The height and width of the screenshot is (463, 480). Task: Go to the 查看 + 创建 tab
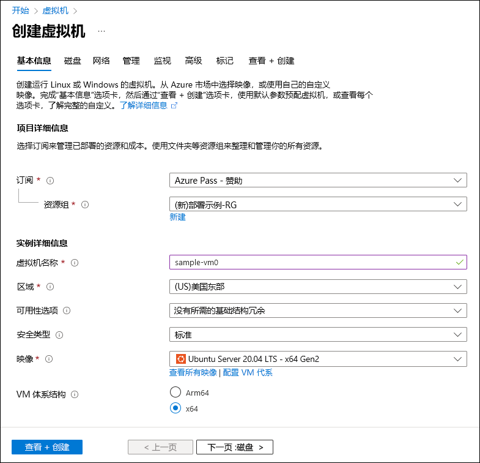[x=271, y=61]
